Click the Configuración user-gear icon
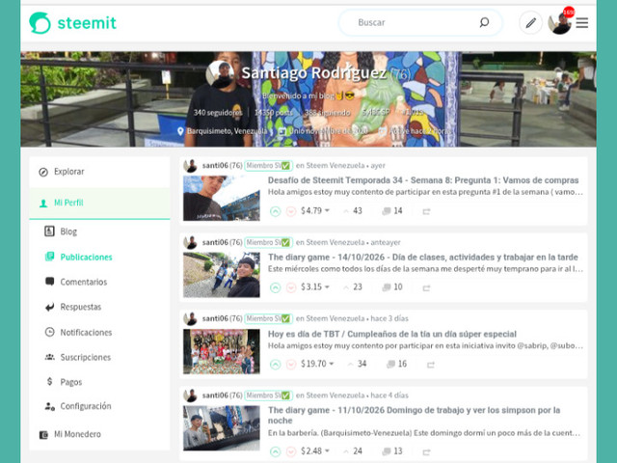Screen dimensions: 617x463 [x=49, y=406]
